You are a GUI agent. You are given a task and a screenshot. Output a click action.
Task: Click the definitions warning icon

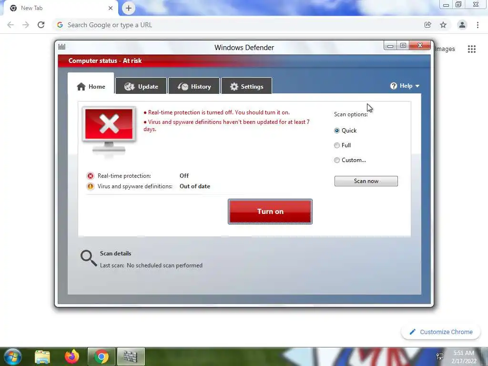pos(90,186)
